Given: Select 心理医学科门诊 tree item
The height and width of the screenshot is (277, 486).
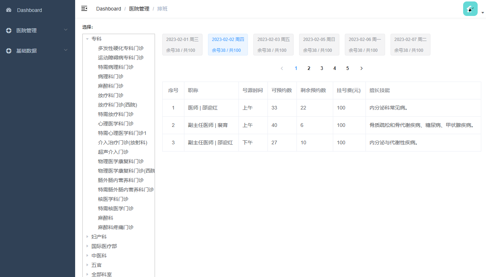Looking at the screenshot, I should [x=116, y=124].
